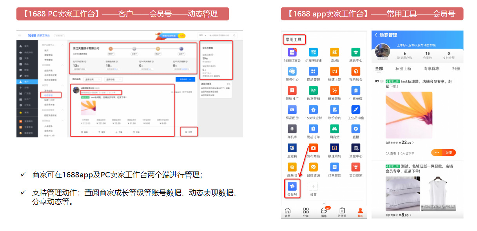Open the 成长中心 graduation cap icon

356,52
